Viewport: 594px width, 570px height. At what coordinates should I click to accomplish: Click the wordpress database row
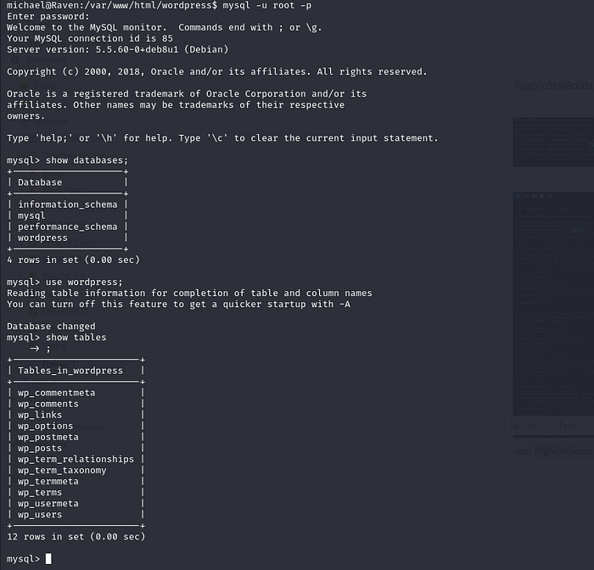tap(42, 237)
